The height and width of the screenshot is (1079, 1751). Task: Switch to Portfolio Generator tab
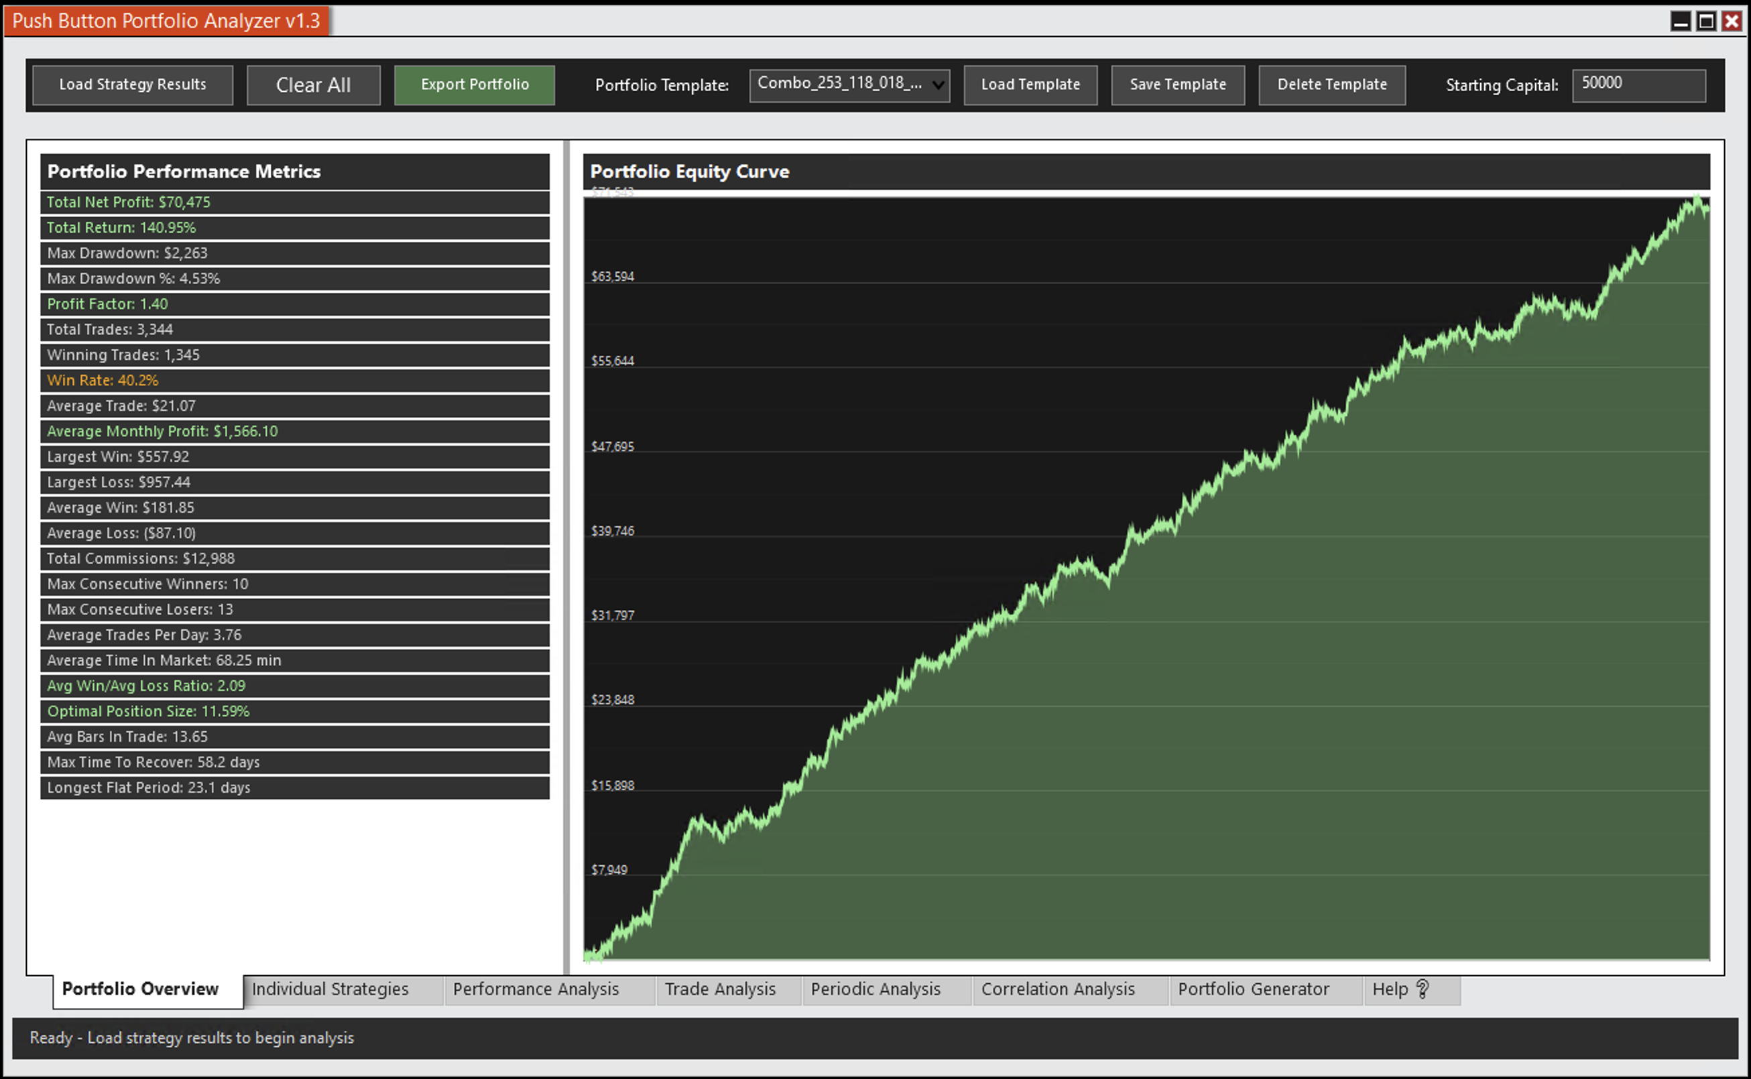tap(1253, 990)
